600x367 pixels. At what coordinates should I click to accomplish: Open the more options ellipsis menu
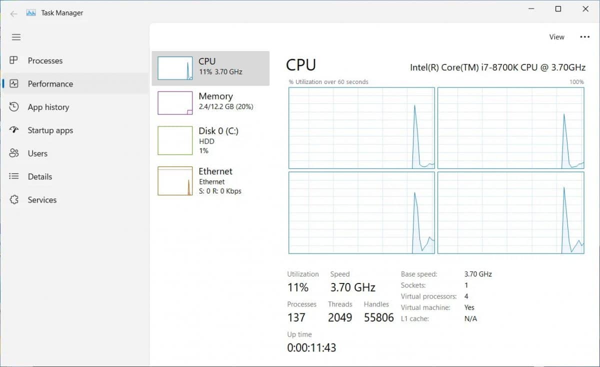[x=585, y=36]
